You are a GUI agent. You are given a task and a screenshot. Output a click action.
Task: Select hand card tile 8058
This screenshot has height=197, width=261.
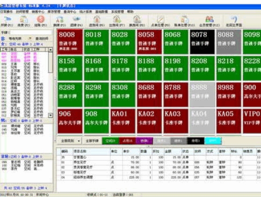(149, 42)
